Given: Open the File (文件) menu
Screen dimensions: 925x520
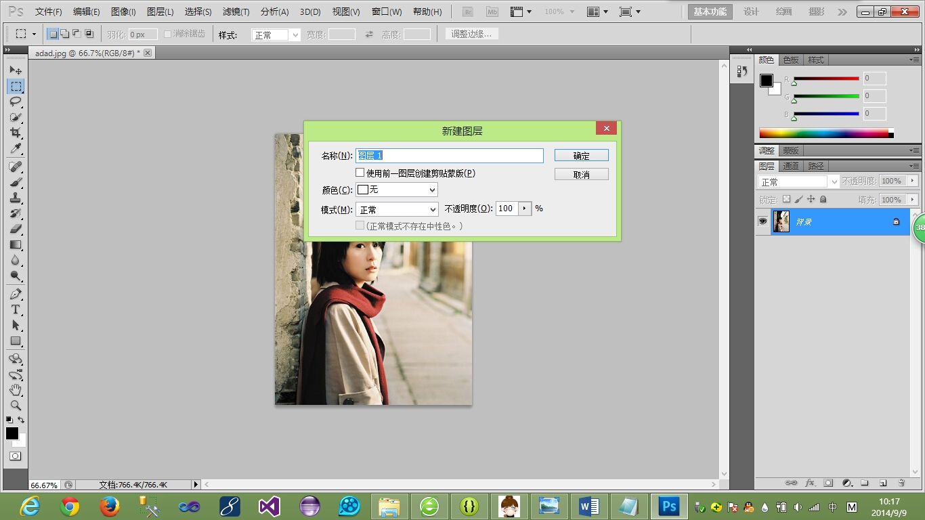Looking at the screenshot, I should coord(49,12).
